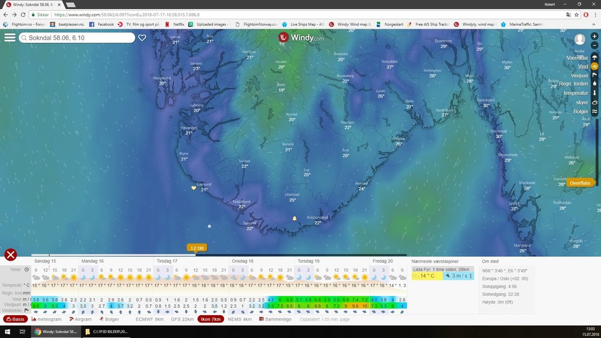Open the translate page icon in address bar
601x338 pixels.
coord(569,14)
